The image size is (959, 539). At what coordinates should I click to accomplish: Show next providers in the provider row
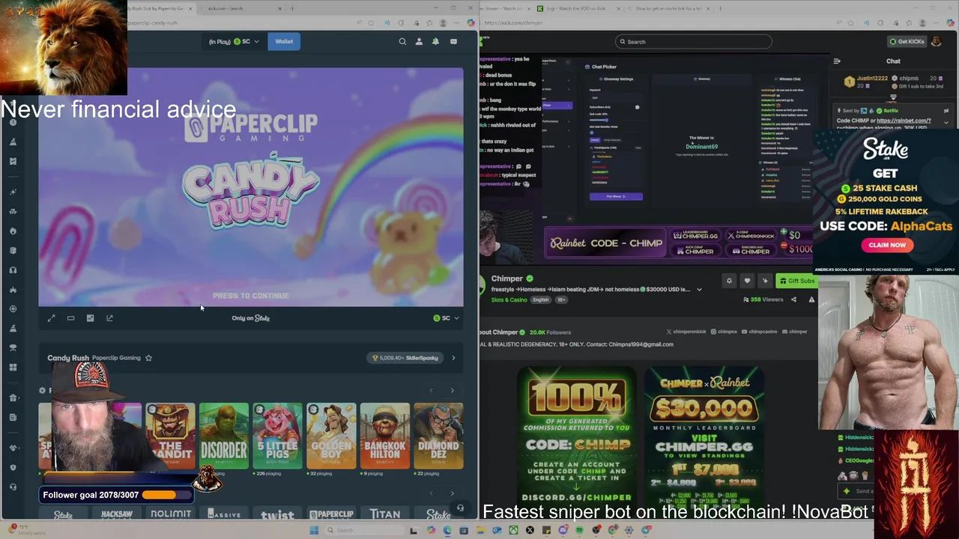coord(452,493)
